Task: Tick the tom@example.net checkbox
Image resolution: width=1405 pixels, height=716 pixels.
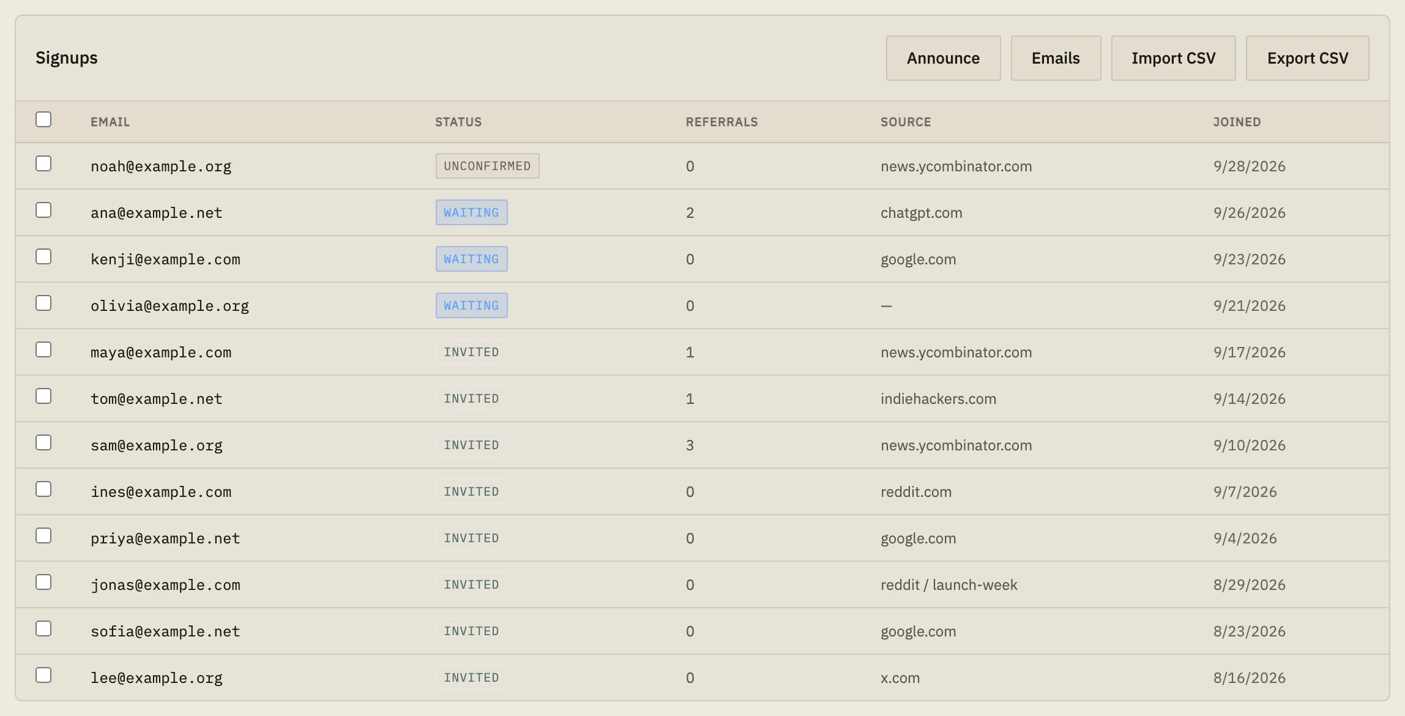Action: coord(43,396)
